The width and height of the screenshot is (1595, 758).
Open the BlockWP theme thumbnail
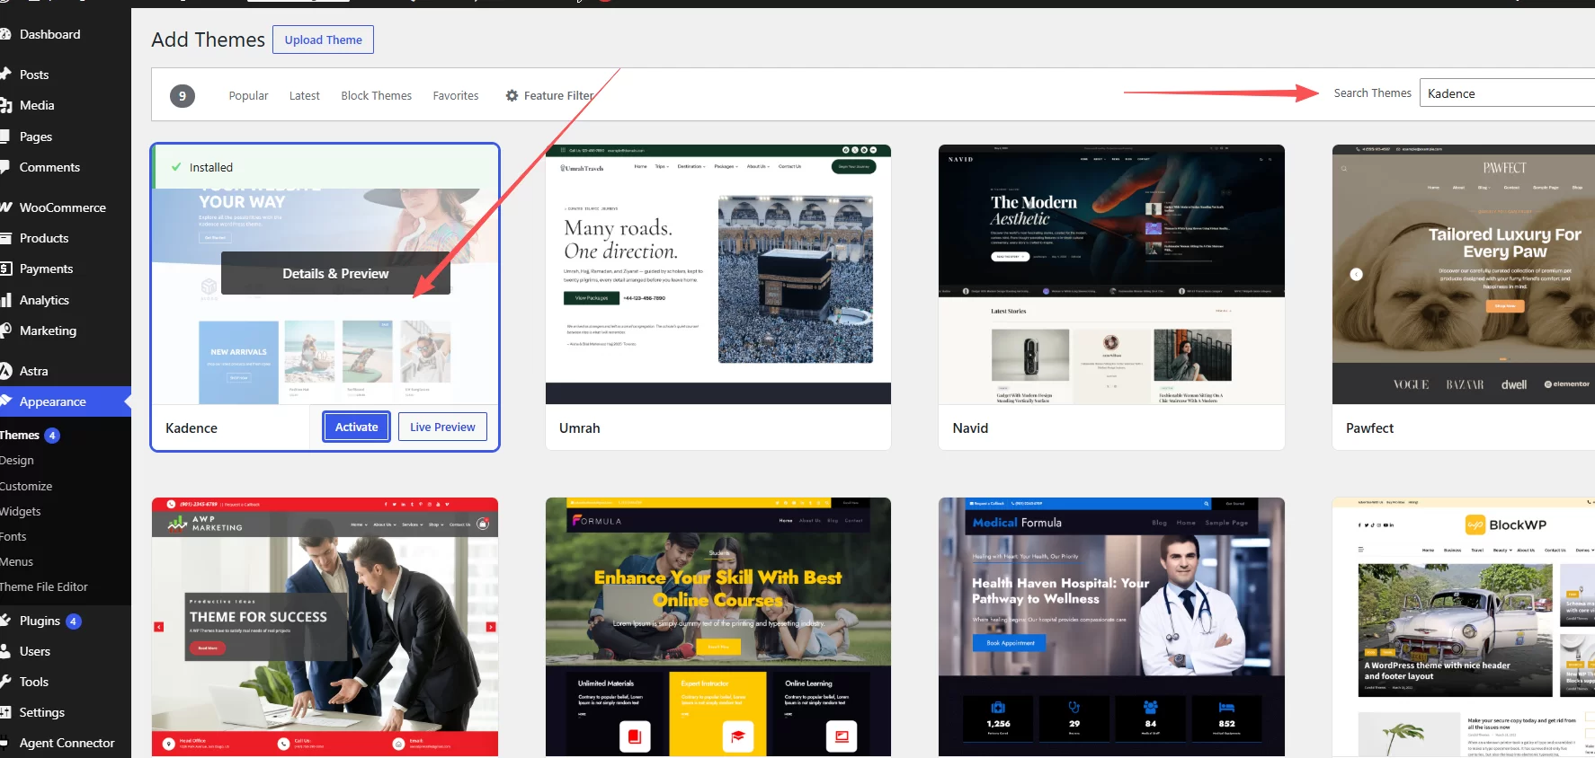tap(1464, 627)
